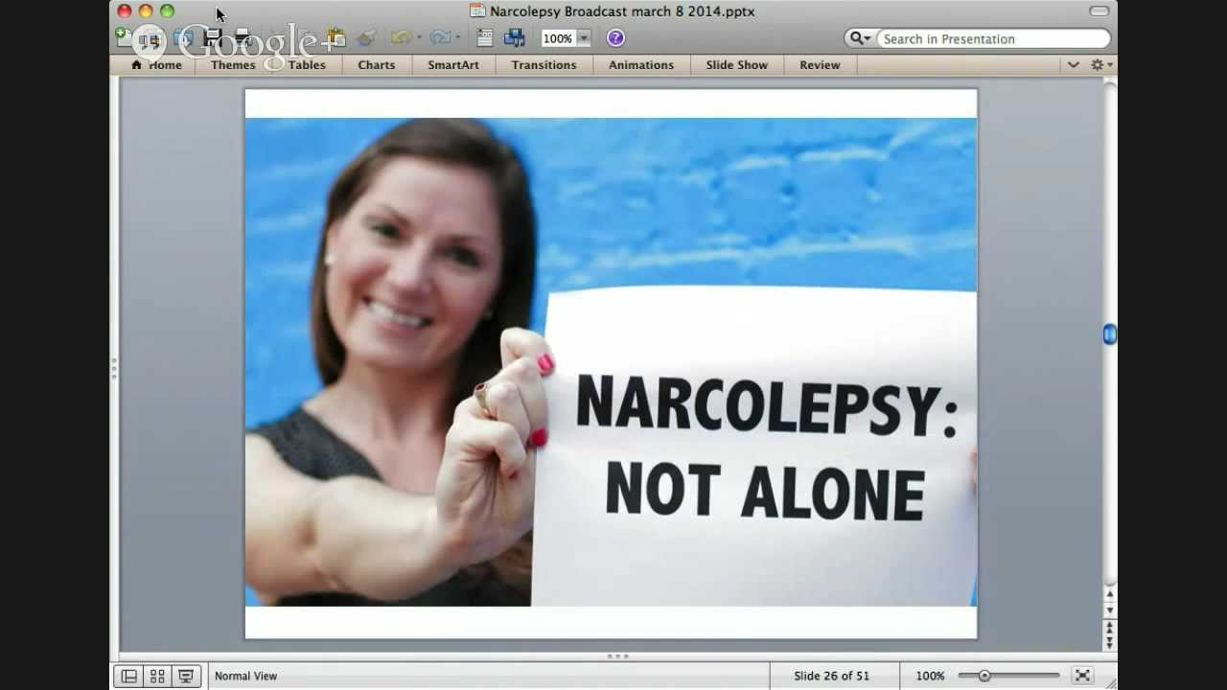Click the Fit slide to window icon
Image resolution: width=1227 pixels, height=690 pixels.
click(1082, 676)
